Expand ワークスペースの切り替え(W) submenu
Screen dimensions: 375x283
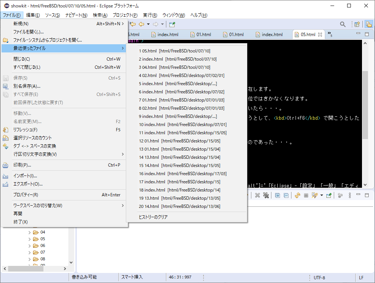pos(63,205)
